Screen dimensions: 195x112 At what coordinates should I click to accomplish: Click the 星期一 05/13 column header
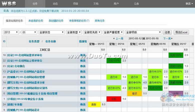(97, 44)
